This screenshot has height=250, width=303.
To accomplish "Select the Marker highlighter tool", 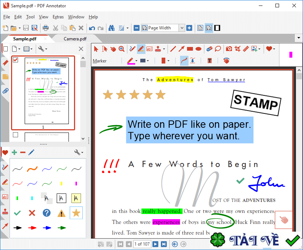I will (141, 49).
